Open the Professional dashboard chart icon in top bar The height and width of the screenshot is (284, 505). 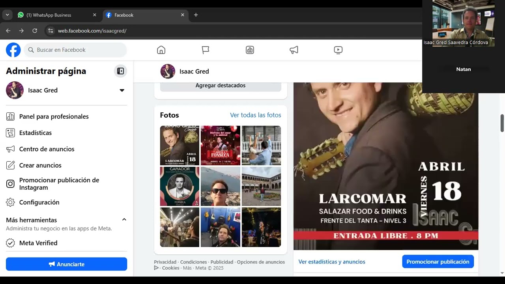(x=250, y=50)
